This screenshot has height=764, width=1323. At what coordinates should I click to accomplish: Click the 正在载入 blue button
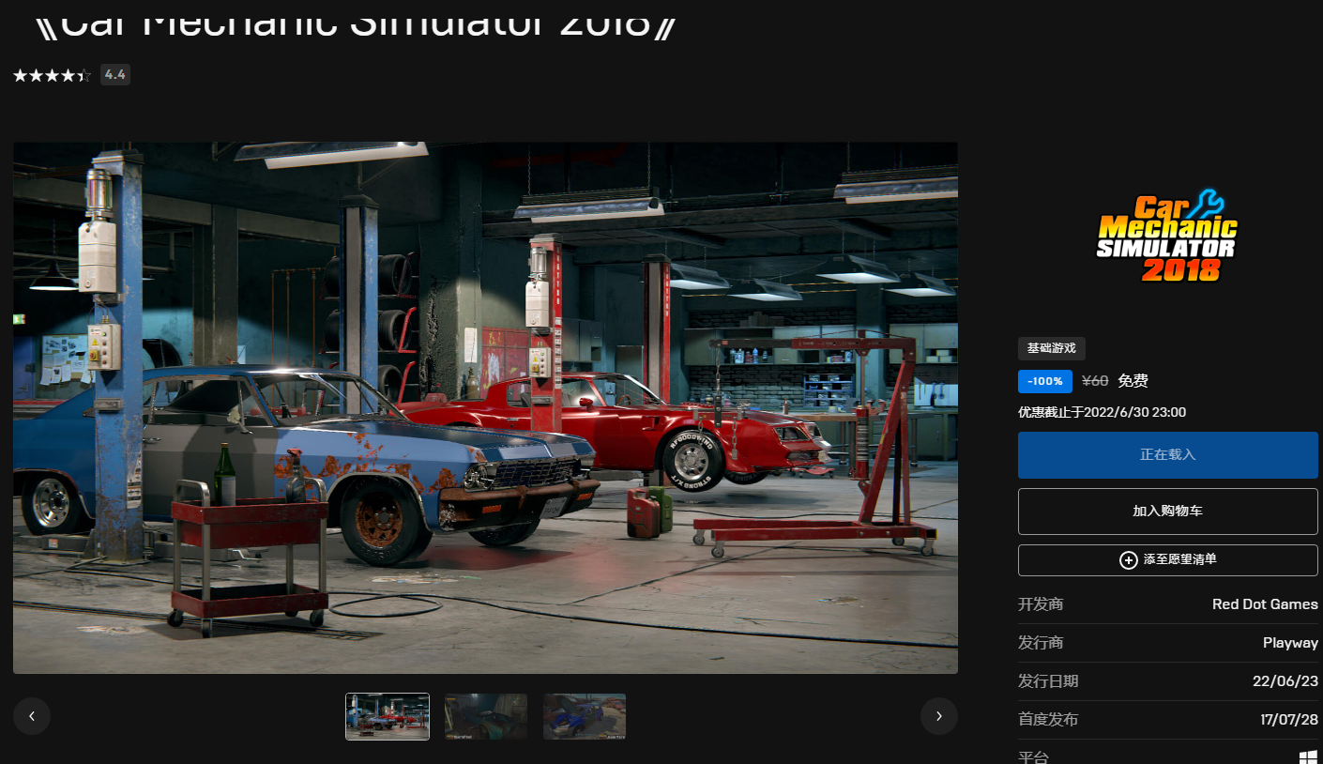(x=1168, y=454)
